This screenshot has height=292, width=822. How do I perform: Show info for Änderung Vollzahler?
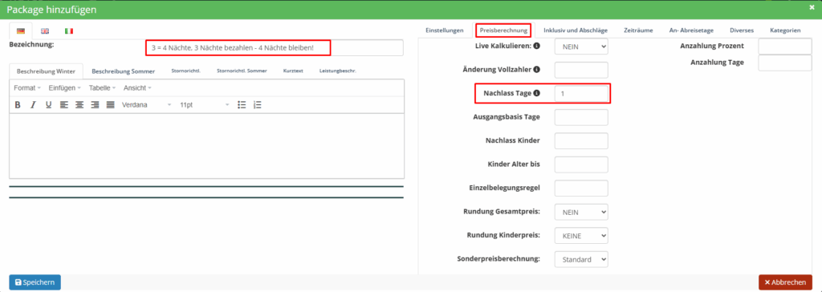click(x=537, y=69)
